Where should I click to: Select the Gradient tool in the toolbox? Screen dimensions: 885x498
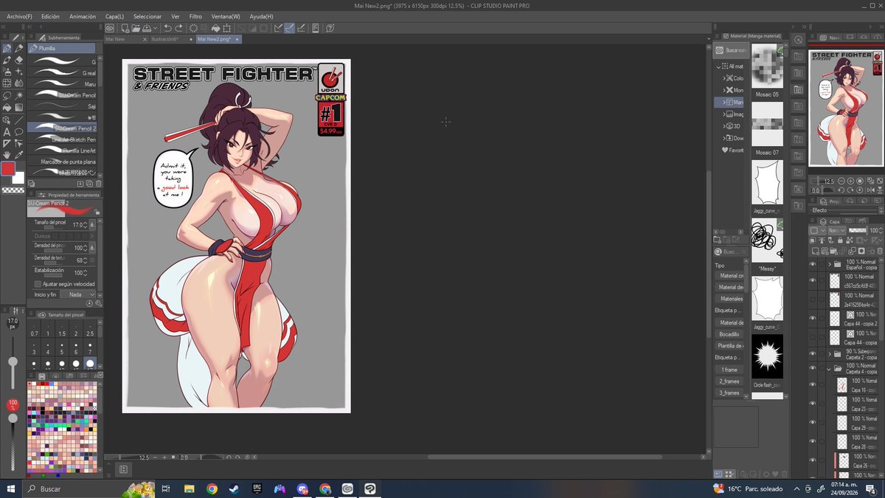tap(19, 108)
